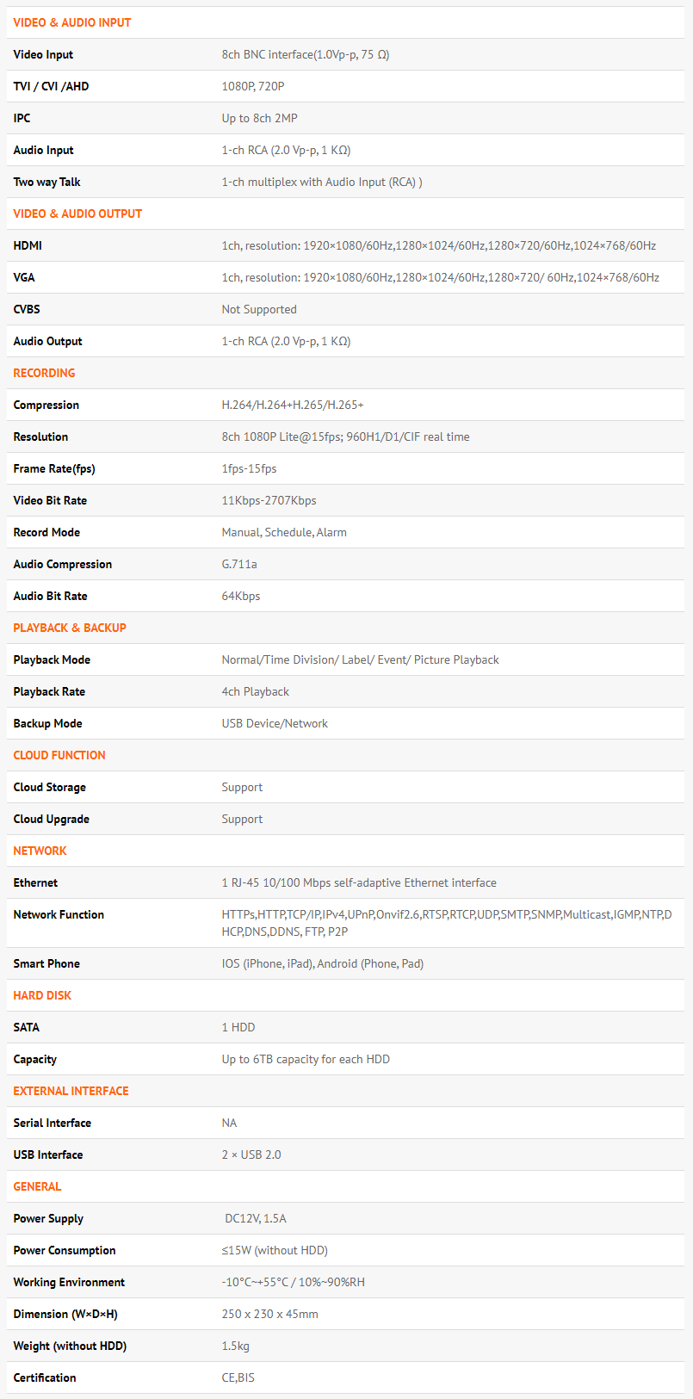The width and height of the screenshot is (693, 1399).
Task: Click the USB Interface row label
Action: pos(48,1154)
